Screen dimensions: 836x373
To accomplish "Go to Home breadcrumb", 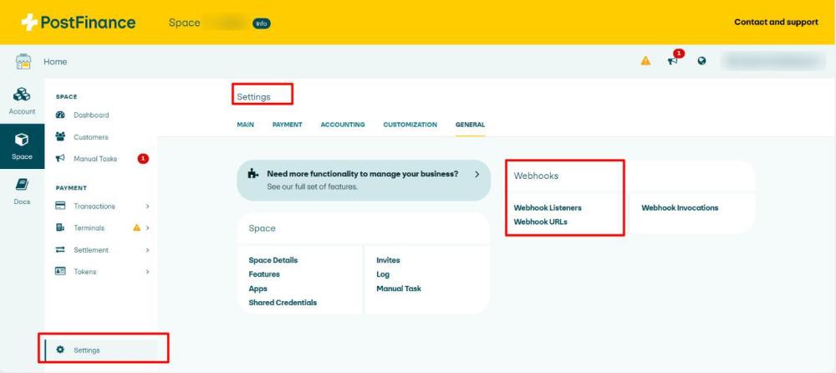I will (55, 61).
